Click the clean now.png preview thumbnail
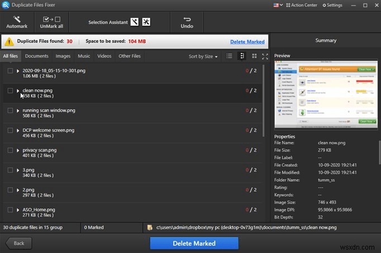Viewport: 381px width, 253px height. 326,95
